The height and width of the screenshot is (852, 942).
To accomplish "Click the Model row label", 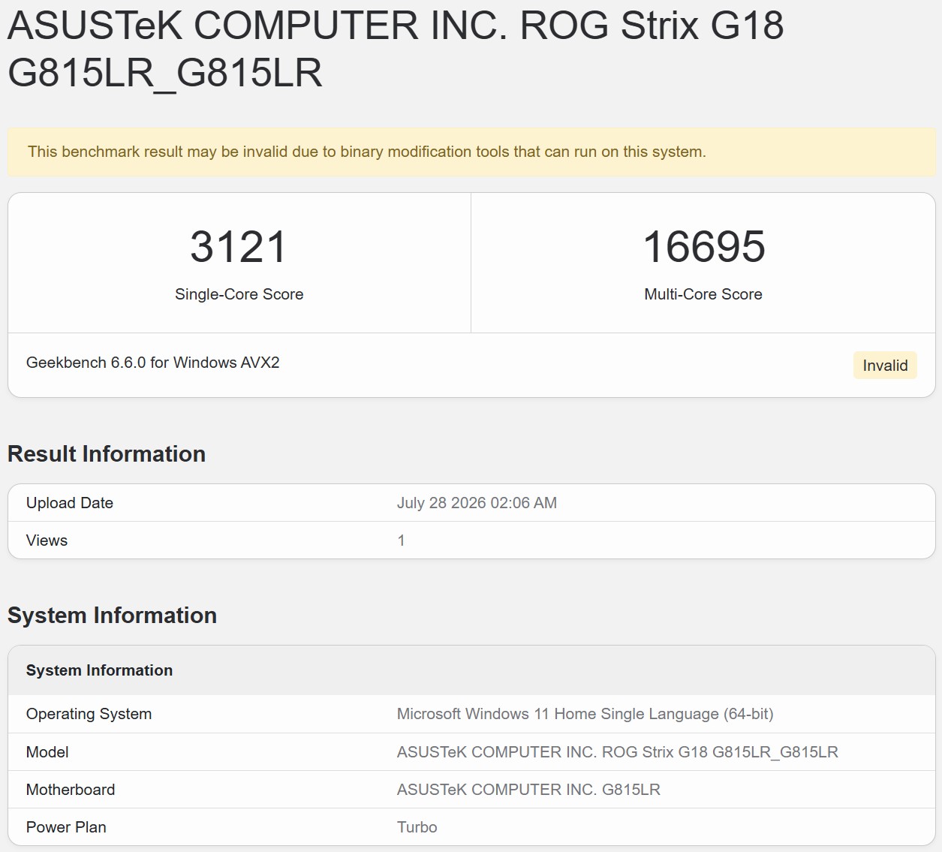I will click(x=47, y=752).
